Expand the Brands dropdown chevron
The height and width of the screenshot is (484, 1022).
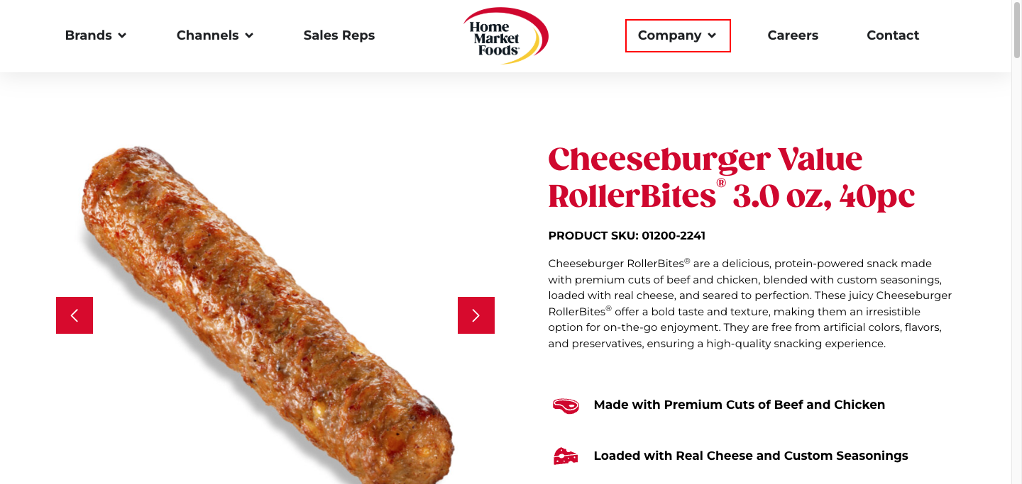pos(122,35)
